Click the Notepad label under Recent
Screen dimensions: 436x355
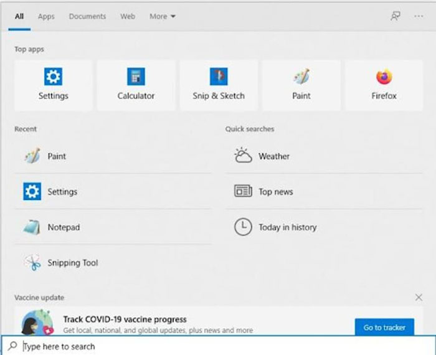pos(64,227)
